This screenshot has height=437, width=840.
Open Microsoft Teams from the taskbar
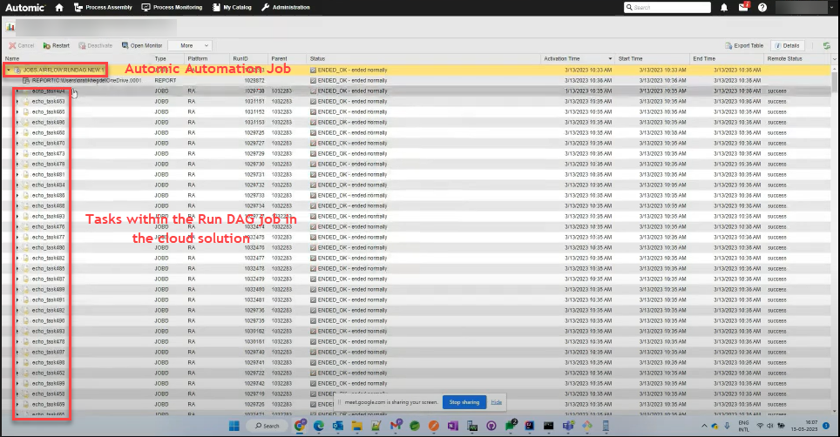pyautogui.click(x=568, y=426)
